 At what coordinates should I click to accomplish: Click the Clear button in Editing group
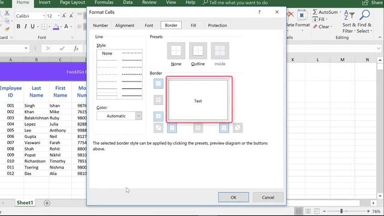(x=322, y=26)
